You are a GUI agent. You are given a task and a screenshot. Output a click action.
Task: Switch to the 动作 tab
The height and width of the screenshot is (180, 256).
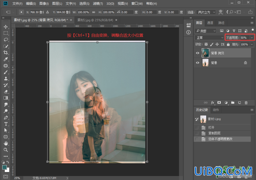pyautogui.click(x=216, y=110)
